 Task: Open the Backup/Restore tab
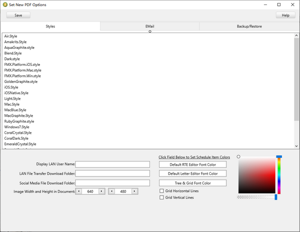[249, 26]
